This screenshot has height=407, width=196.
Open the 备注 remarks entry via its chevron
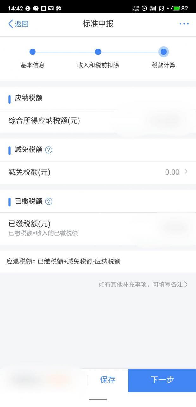coord(187,285)
